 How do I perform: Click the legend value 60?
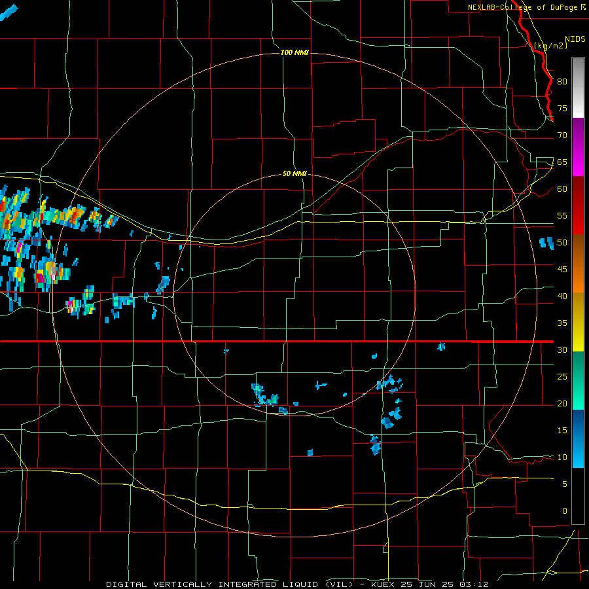(562, 189)
